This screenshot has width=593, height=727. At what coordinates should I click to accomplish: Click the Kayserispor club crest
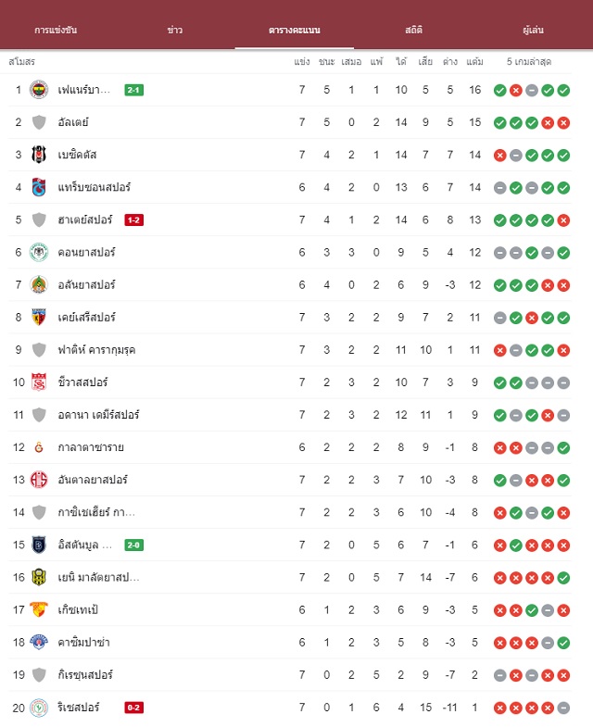click(39, 317)
